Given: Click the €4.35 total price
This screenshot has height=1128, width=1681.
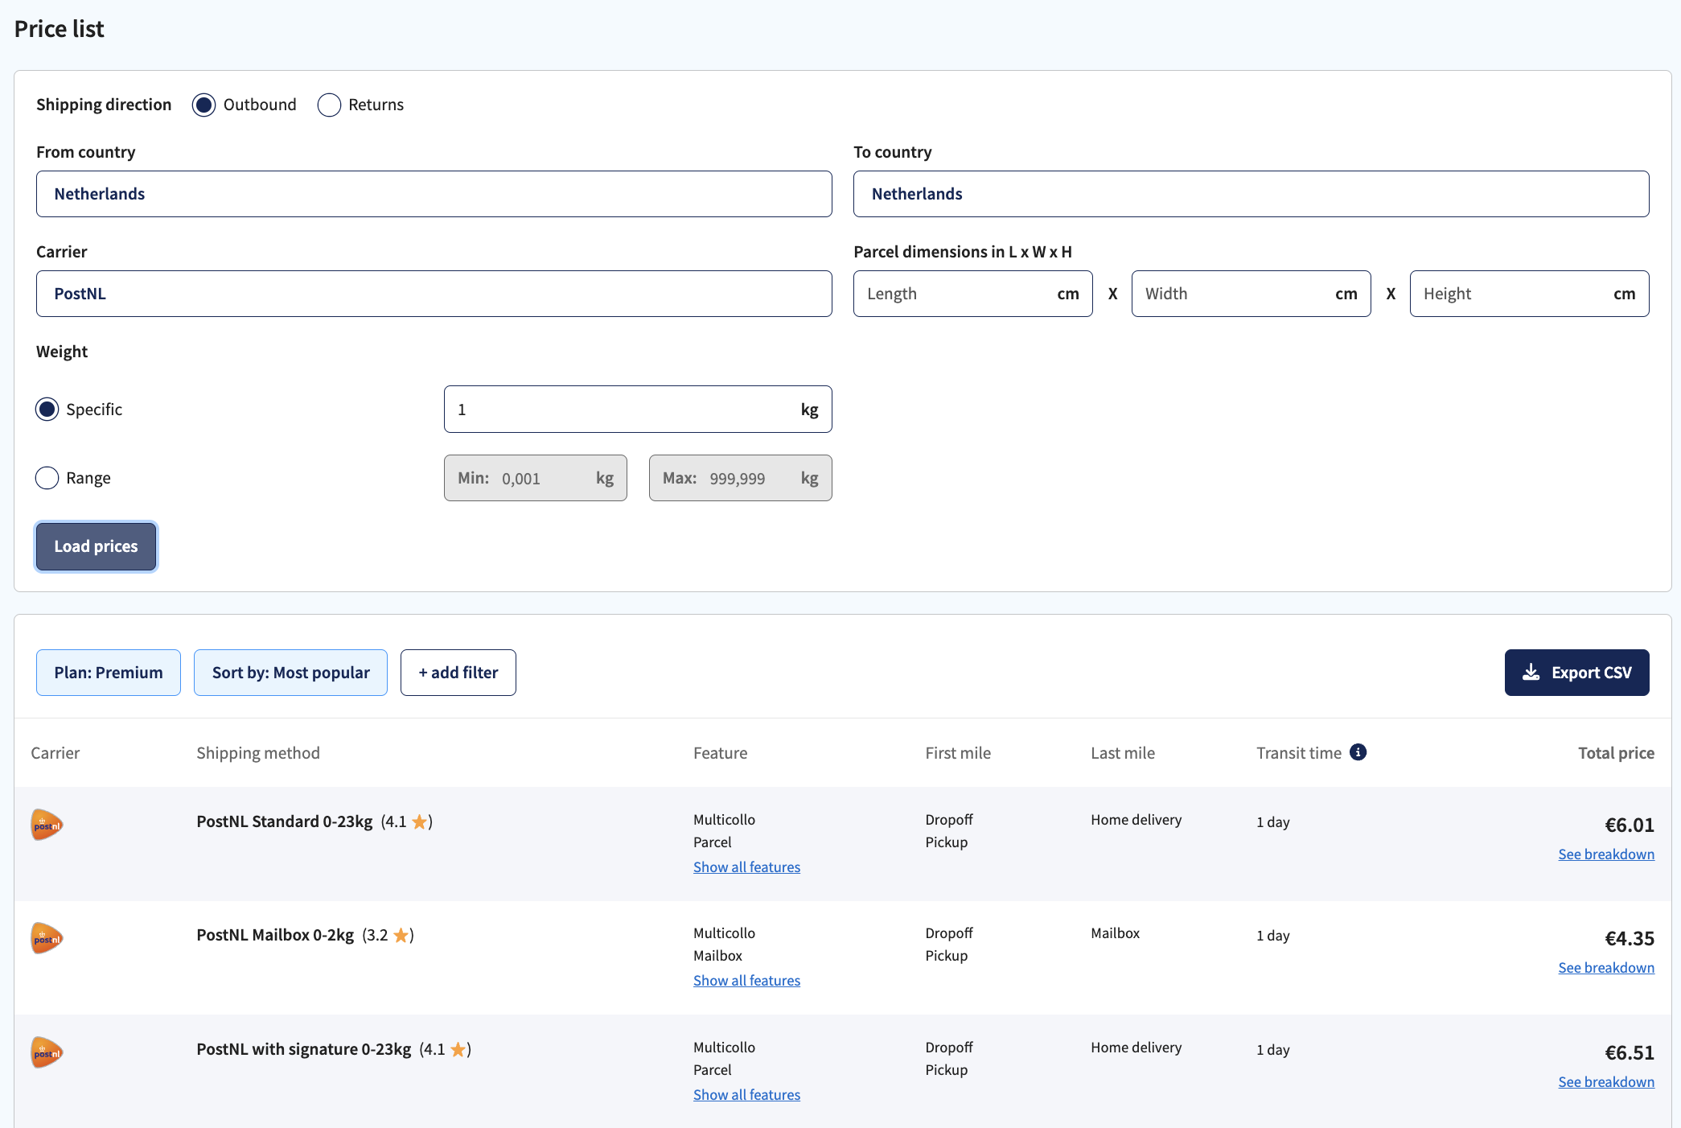Looking at the screenshot, I should pos(1630,938).
